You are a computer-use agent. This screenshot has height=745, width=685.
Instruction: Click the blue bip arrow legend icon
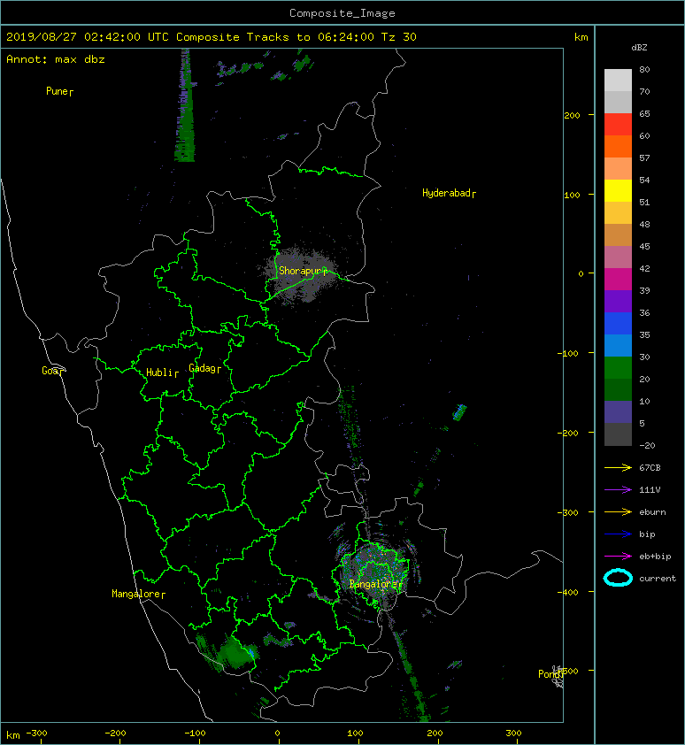click(618, 534)
